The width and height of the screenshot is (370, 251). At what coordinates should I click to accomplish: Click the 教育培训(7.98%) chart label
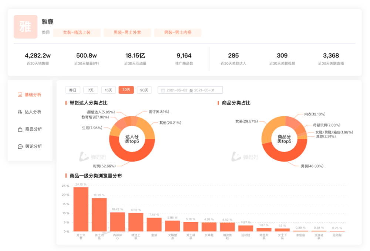[95, 117]
